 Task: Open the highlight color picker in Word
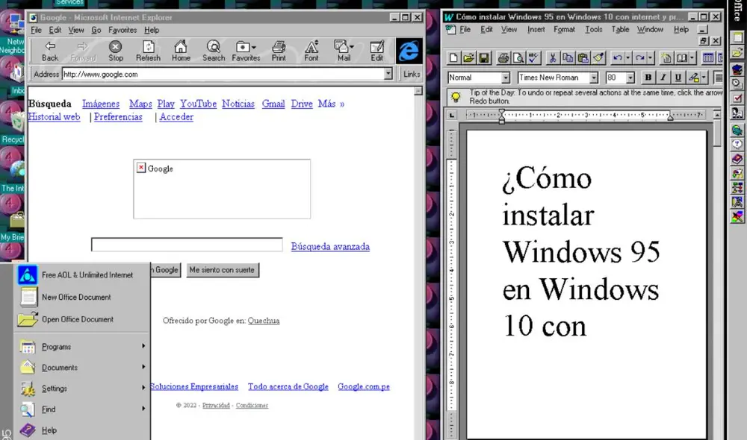tap(702, 77)
